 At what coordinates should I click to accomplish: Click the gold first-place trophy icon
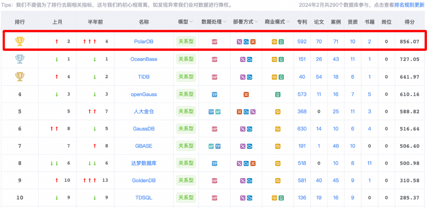point(20,41)
